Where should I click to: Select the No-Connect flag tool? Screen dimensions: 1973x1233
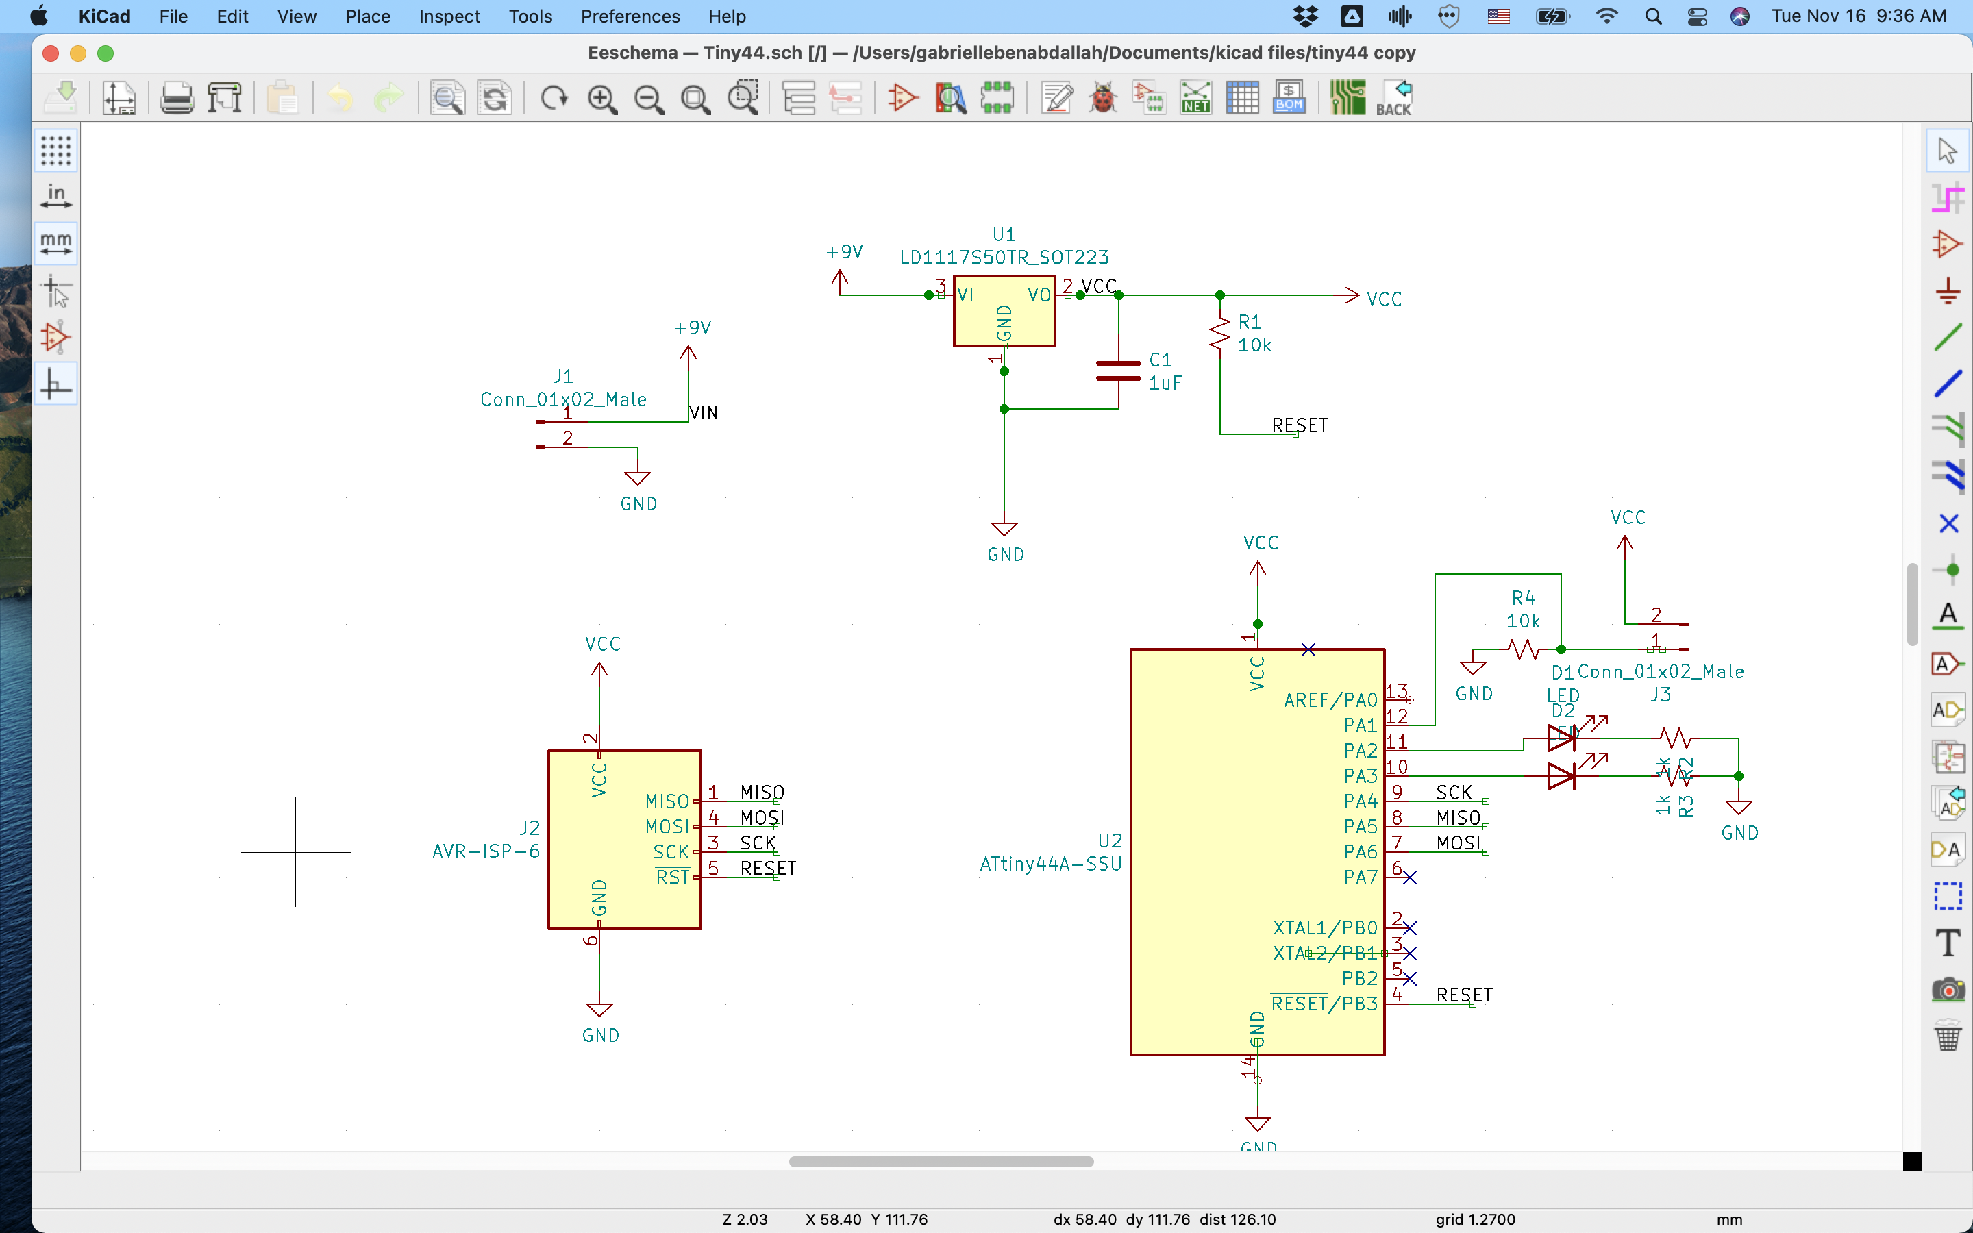1948,523
